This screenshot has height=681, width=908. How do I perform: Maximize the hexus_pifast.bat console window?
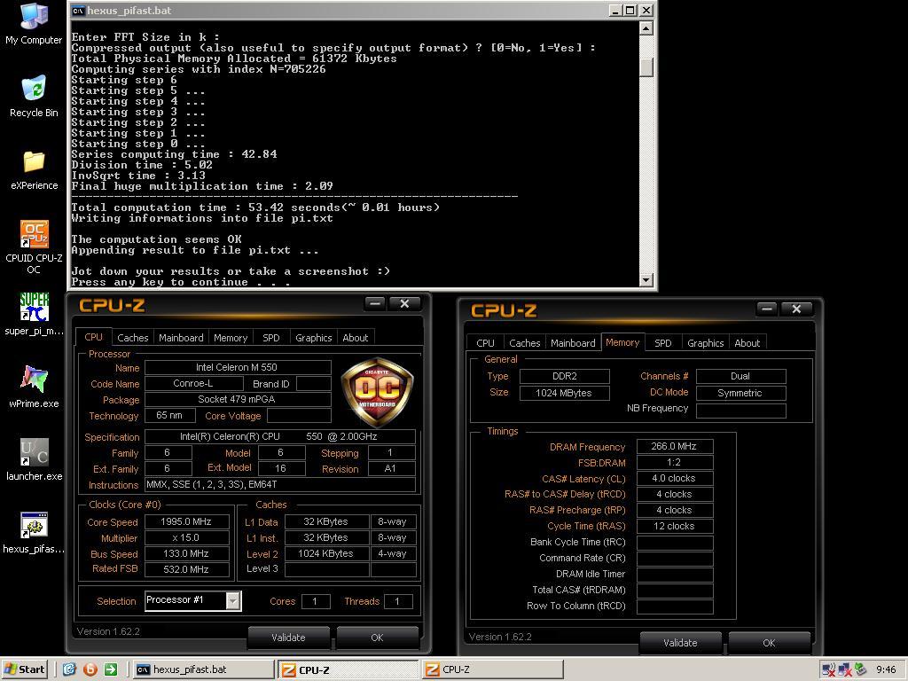(630, 11)
